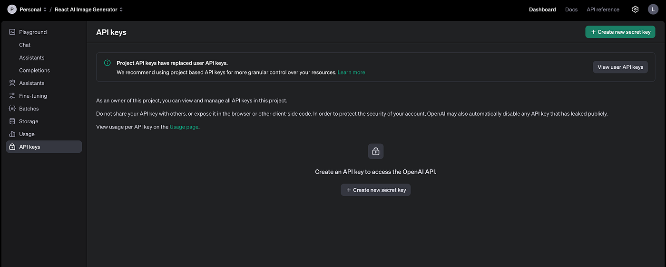Click the green Create new secret key button
Image resolution: width=666 pixels, height=267 pixels.
tap(620, 32)
